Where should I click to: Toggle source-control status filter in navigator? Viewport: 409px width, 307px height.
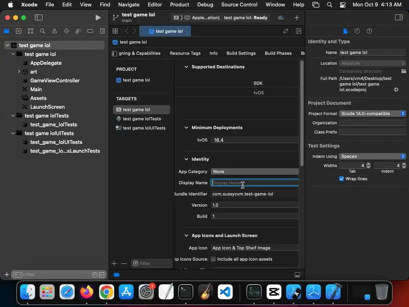(x=102, y=275)
